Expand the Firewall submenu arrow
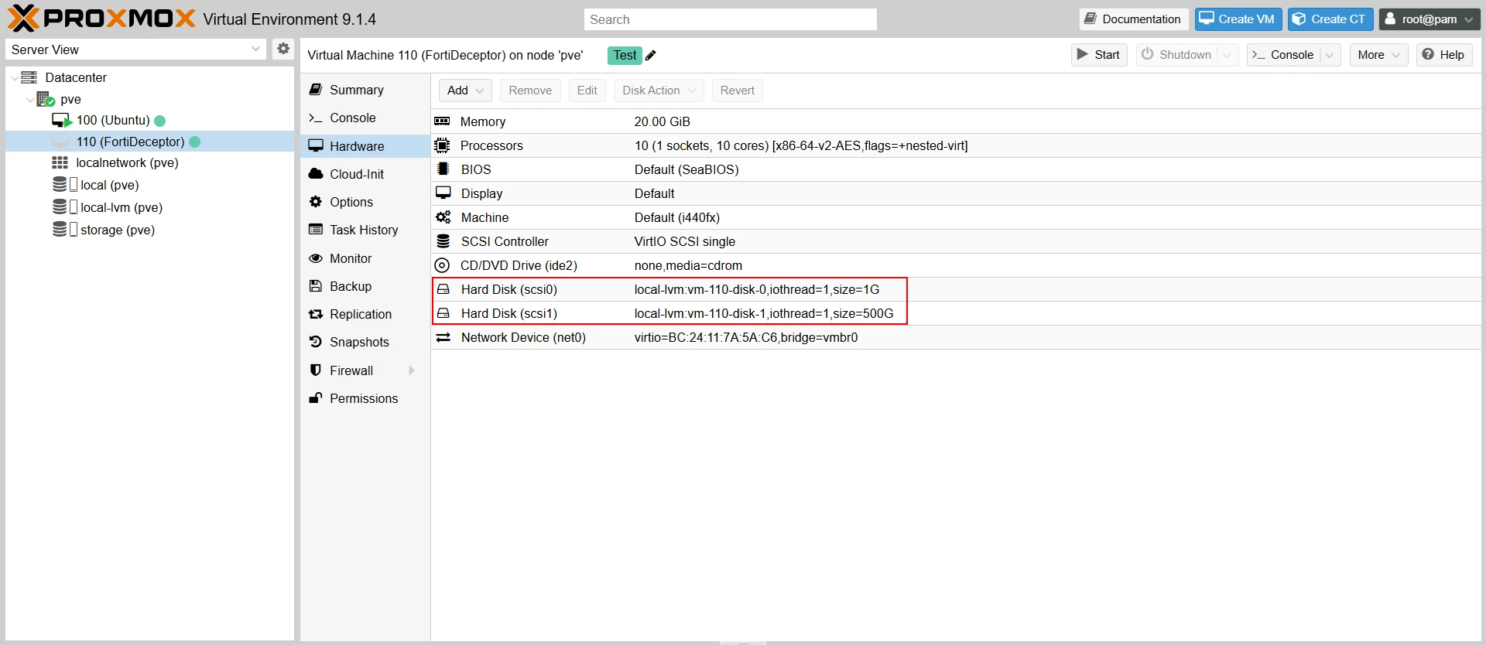The width and height of the screenshot is (1486, 645). [412, 370]
